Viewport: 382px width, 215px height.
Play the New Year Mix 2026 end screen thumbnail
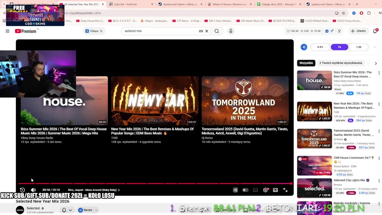pos(155,101)
